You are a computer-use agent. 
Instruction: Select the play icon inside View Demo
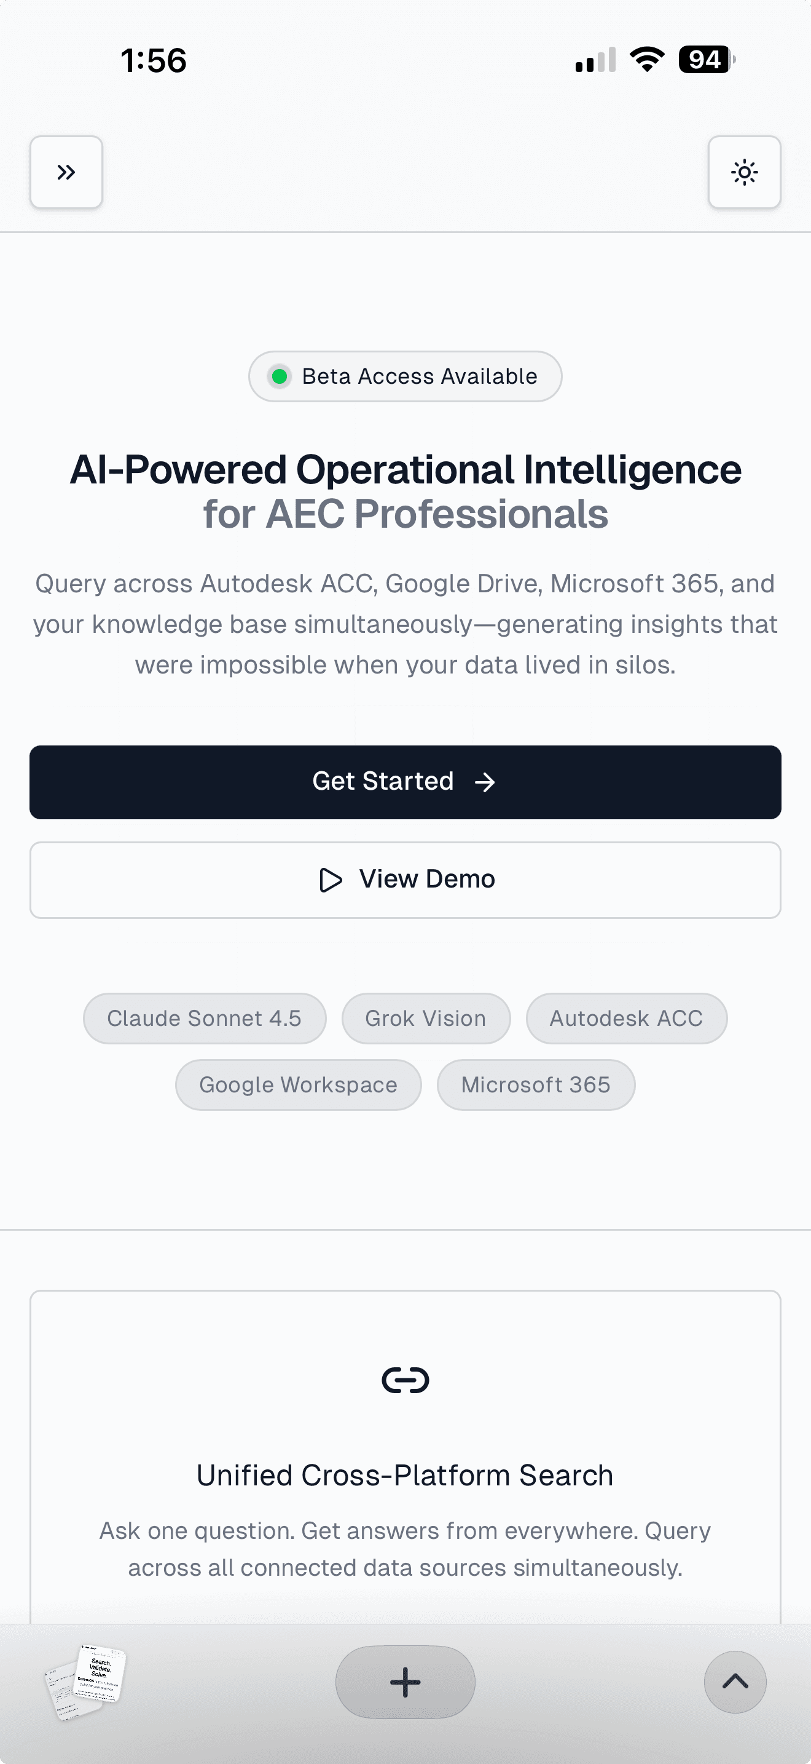coord(331,880)
